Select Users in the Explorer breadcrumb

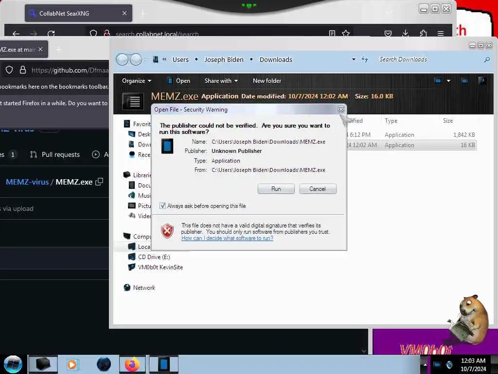click(180, 59)
